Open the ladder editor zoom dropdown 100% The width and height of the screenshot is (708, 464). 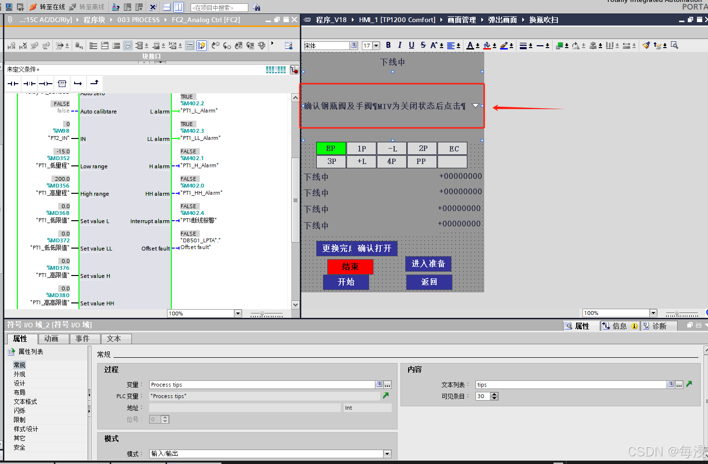238,314
